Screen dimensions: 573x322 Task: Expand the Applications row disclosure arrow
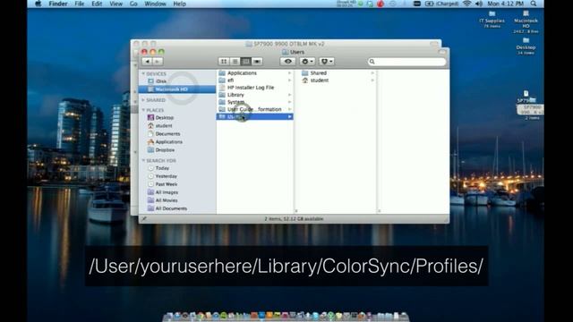coord(289,73)
